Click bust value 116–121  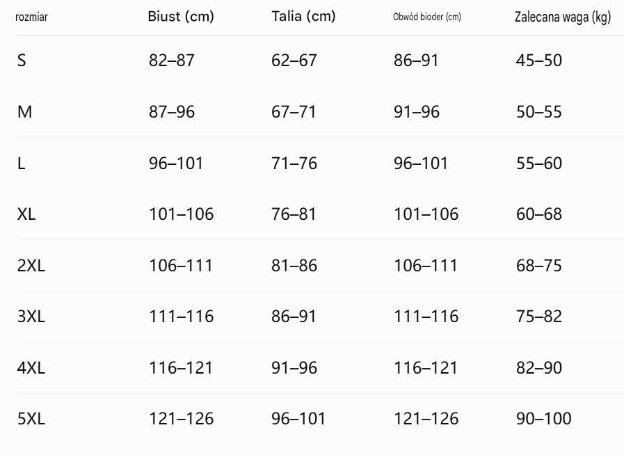pyautogui.click(x=181, y=368)
